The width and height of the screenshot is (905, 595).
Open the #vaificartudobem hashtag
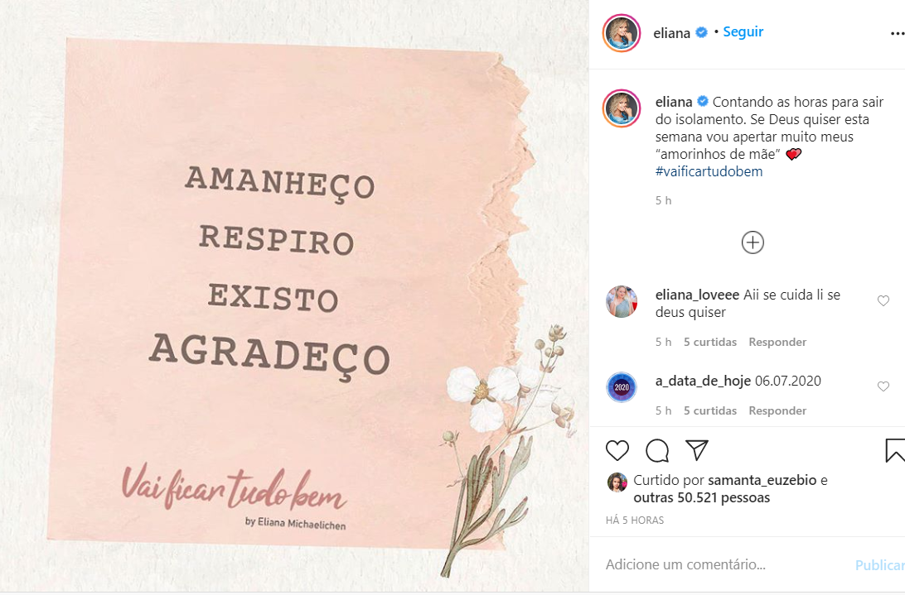pyautogui.click(x=709, y=171)
